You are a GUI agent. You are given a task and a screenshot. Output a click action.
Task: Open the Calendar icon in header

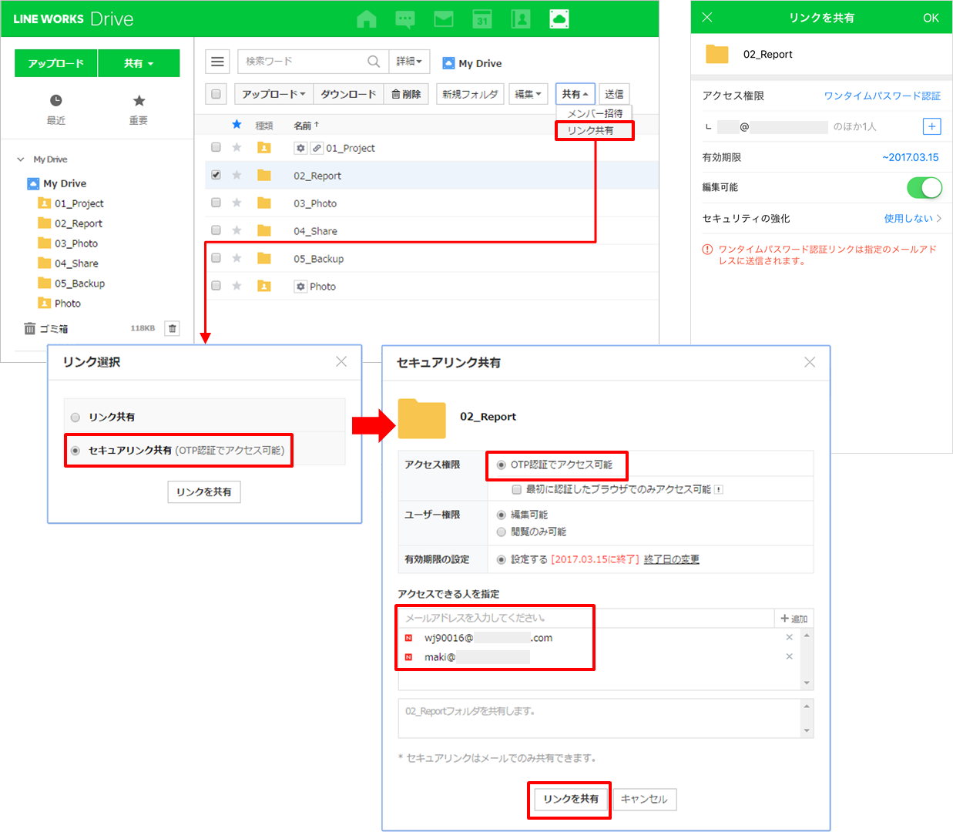[x=482, y=19]
